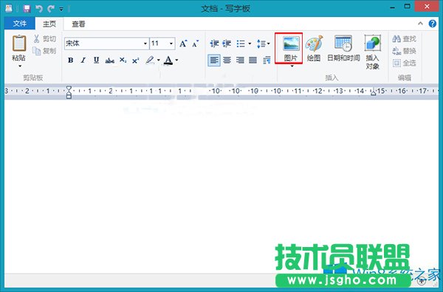The height and width of the screenshot is (292, 443).
Task: Shrink font size with small A icon
Action: tap(195, 44)
